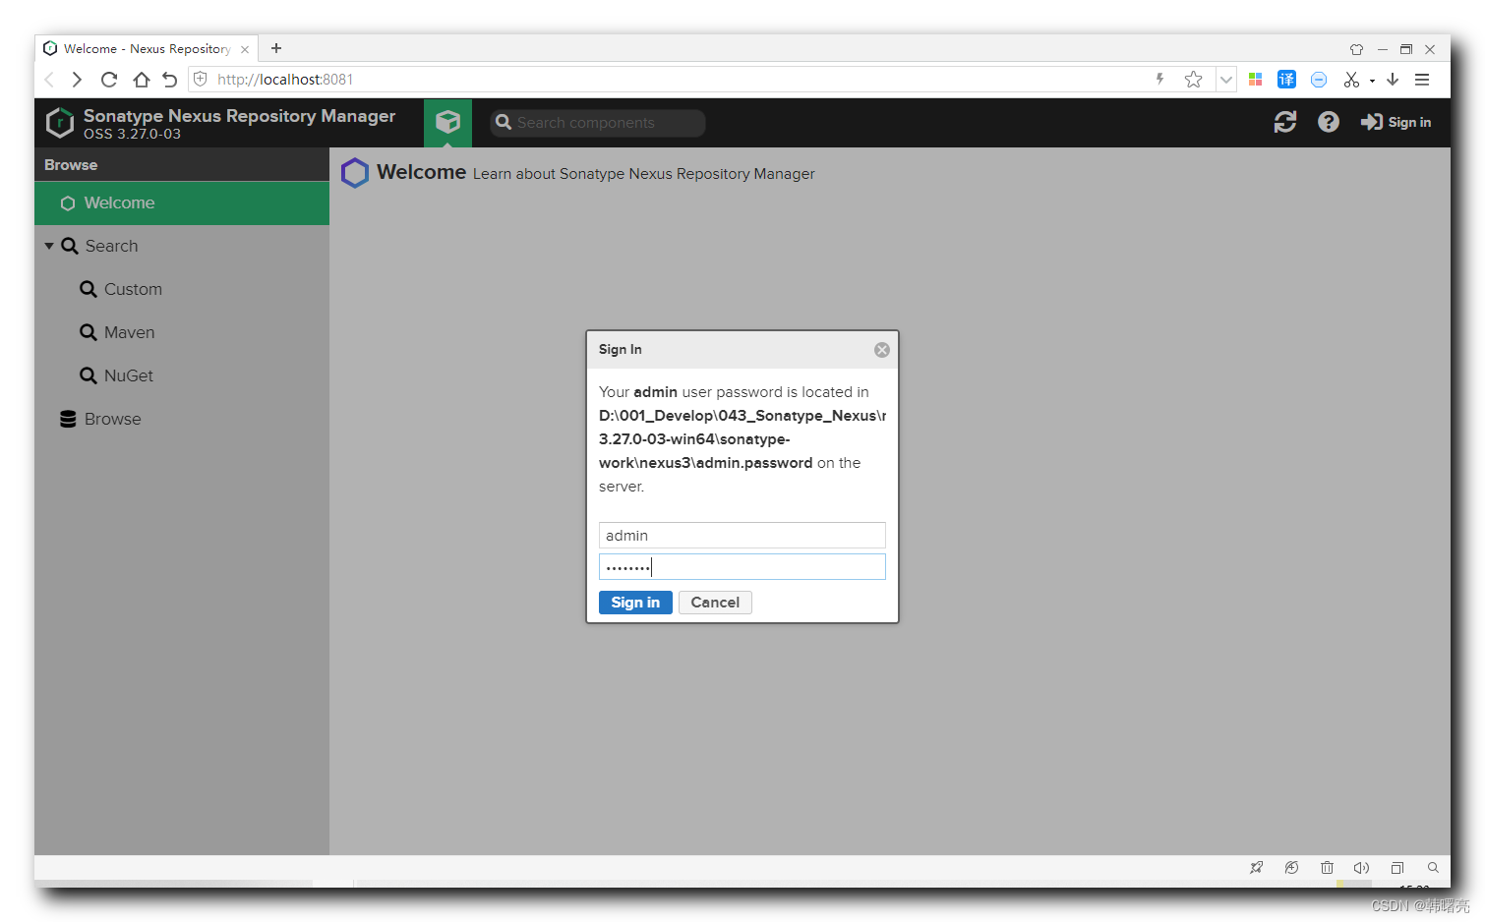Viewport: 1485px width, 922px height.
Task: Click the window-copy icon in status bar
Action: [x=1396, y=868]
